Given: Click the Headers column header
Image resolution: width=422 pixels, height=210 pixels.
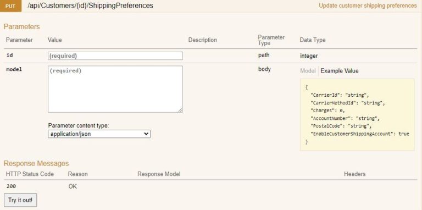Looking at the screenshot, I should coord(355,174).
